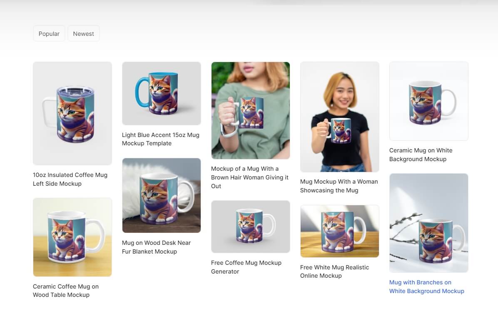Open the Light Blue Accent 15oz Mug thumbnail
The height and width of the screenshot is (331, 498).
coord(161,93)
